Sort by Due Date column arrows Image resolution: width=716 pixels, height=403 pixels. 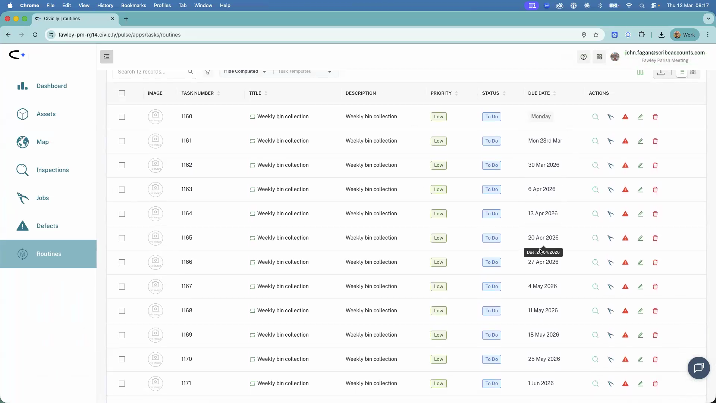tap(555, 93)
